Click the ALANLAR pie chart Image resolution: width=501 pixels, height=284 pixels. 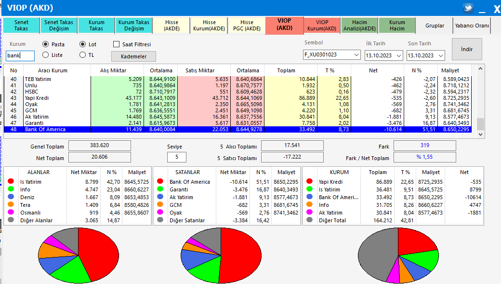[78, 255]
